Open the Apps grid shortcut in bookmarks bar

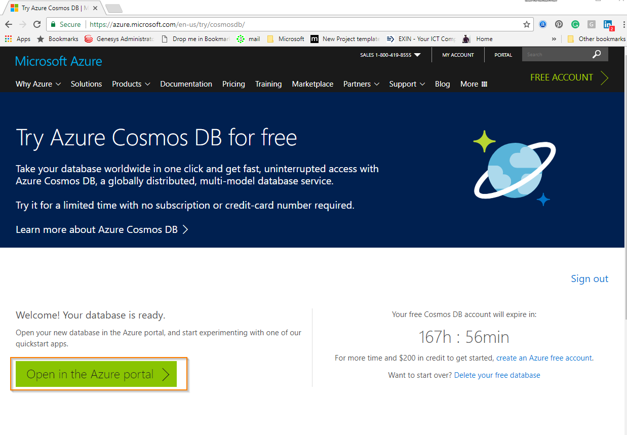[18, 39]
